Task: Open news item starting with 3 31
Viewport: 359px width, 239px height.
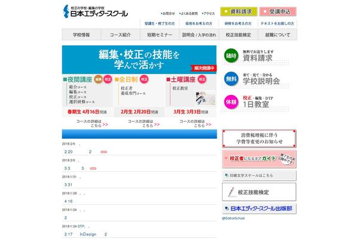Action: (68, 185)
